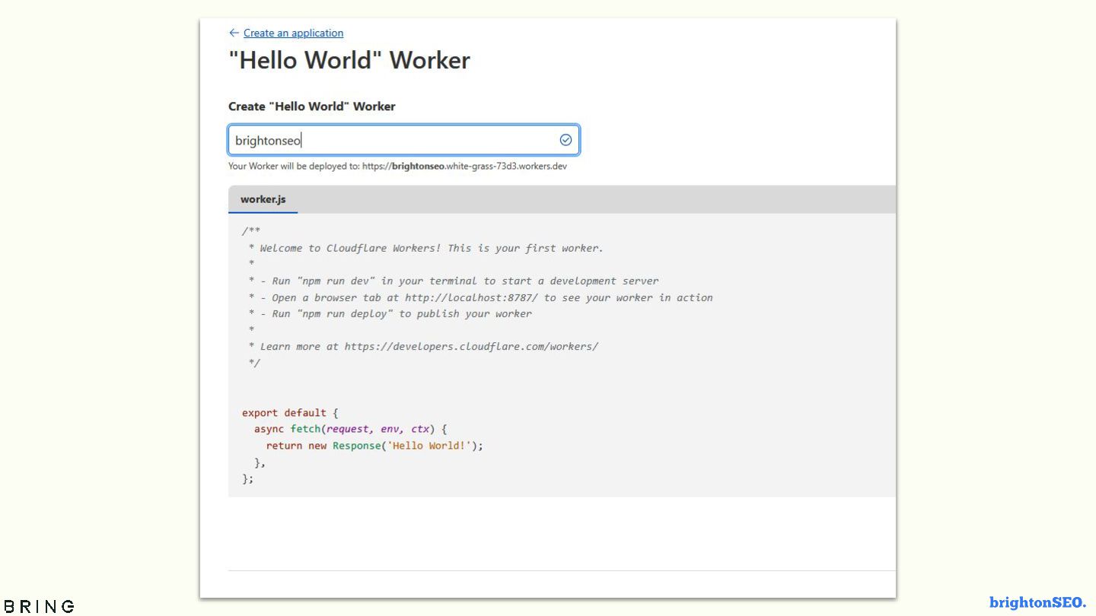Screen dimensions: 1096x616
Task: Click the back arrow icon
Action: pos(234,33)
